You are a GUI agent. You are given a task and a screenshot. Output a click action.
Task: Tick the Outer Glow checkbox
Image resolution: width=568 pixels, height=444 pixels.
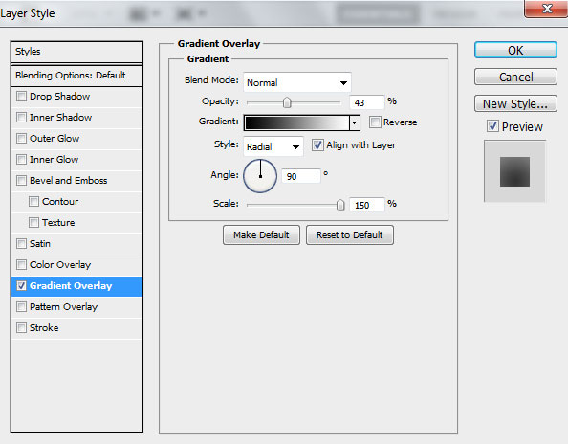click(21, 139)
